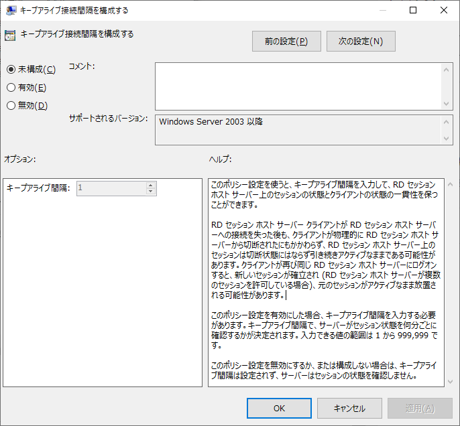Screen dimensions: 460x426
Task: Click the help paragraph mentioning 999,999
Action: tap(324, 330)
